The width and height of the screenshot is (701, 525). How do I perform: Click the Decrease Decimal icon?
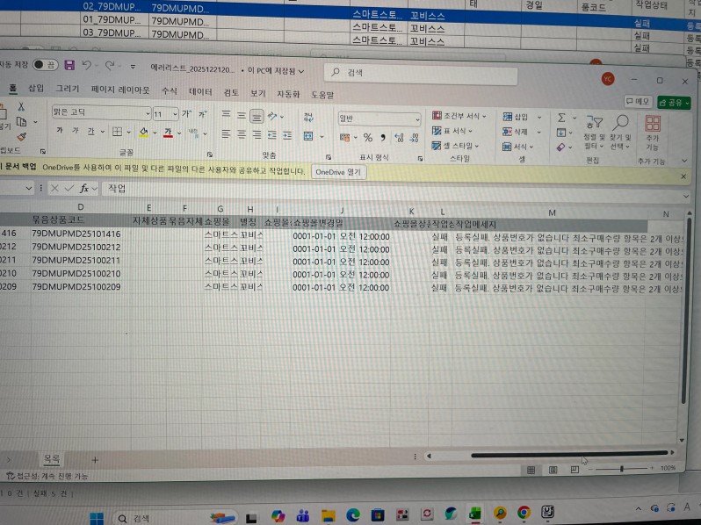click(414, 138)
